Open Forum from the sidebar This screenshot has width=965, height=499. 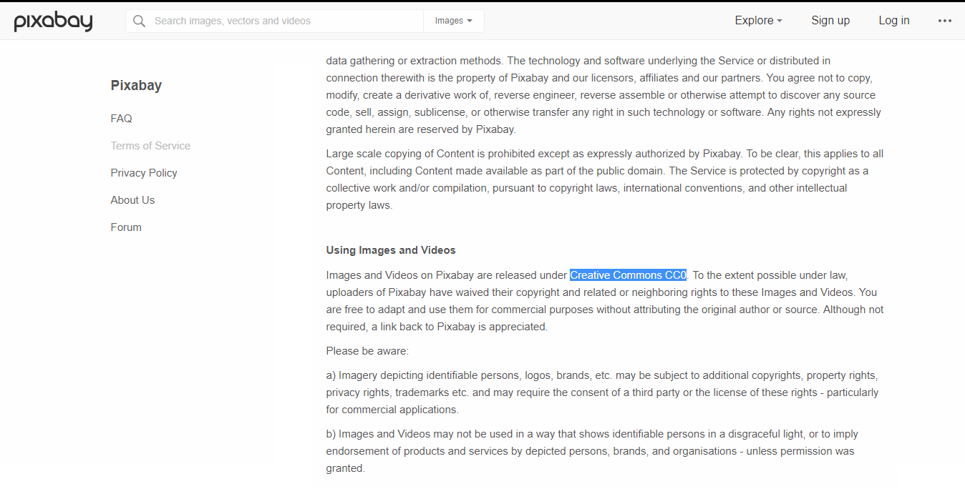(126, 227)
